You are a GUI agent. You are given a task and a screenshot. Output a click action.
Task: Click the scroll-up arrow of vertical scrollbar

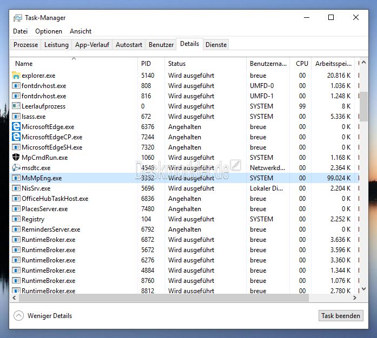[364, 63]
